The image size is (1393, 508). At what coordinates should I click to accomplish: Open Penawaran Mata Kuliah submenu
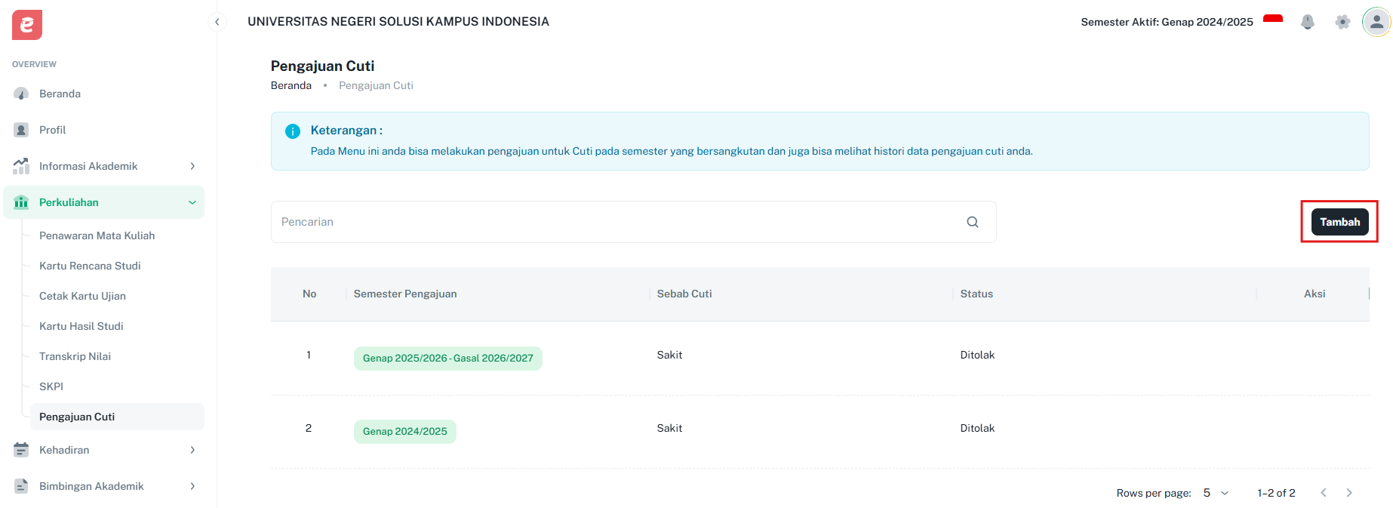tap(117, 236)
